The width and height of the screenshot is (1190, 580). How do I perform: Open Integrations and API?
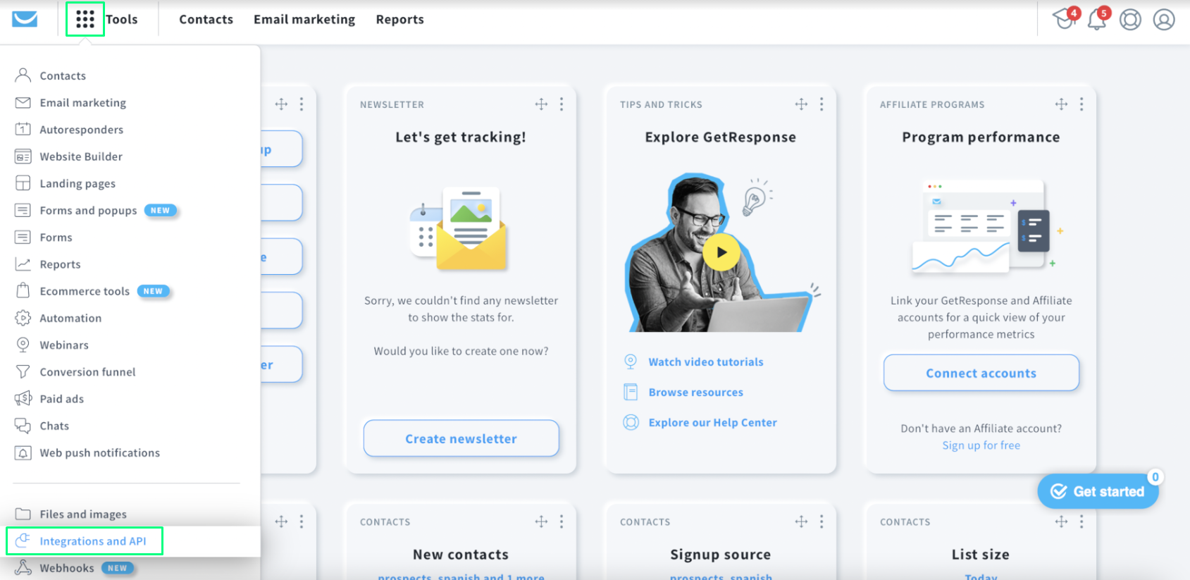(92, 541)
